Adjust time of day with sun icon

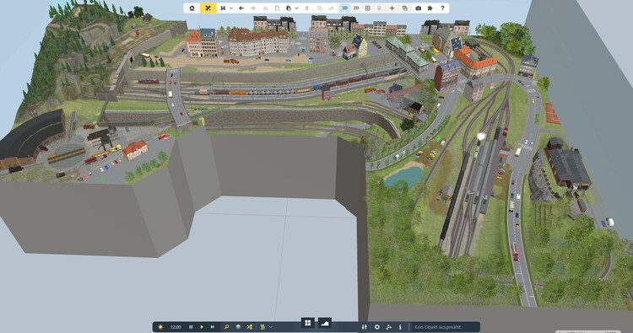[160, 327]
